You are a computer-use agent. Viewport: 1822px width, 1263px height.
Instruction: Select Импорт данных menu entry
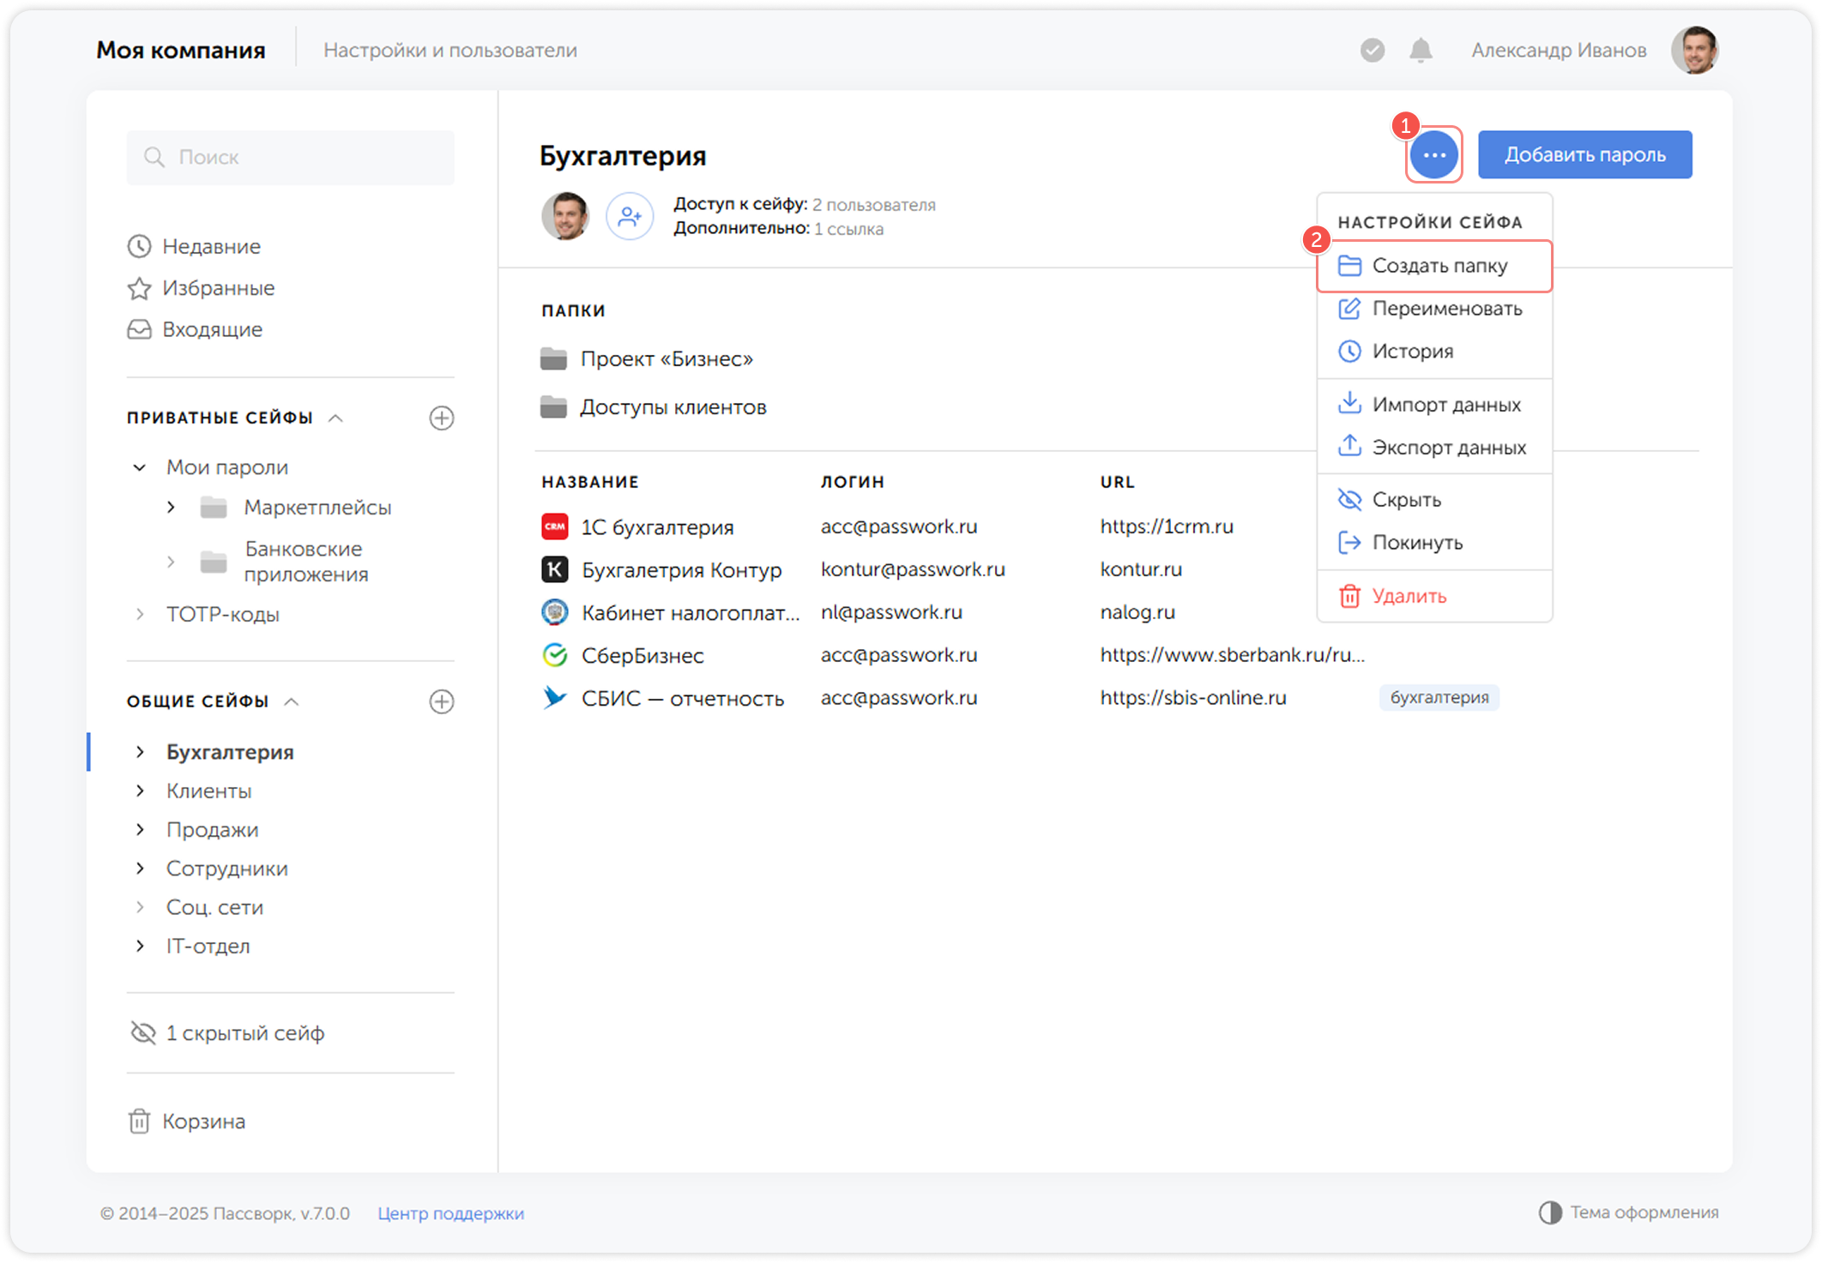pyautogui.click(x=1434, y=405)
